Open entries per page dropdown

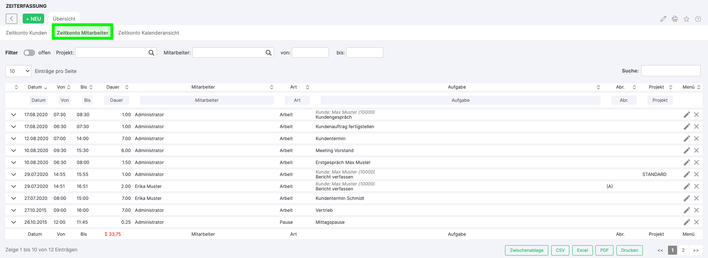[x=19, y=71]
